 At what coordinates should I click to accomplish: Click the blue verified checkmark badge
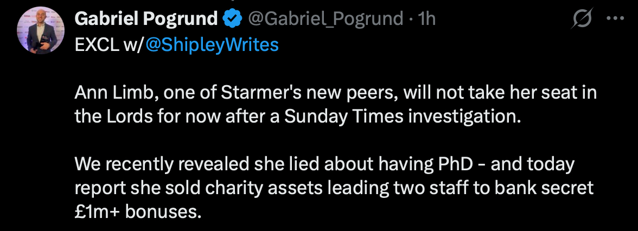pyautogui.click(x=233, y=20)
